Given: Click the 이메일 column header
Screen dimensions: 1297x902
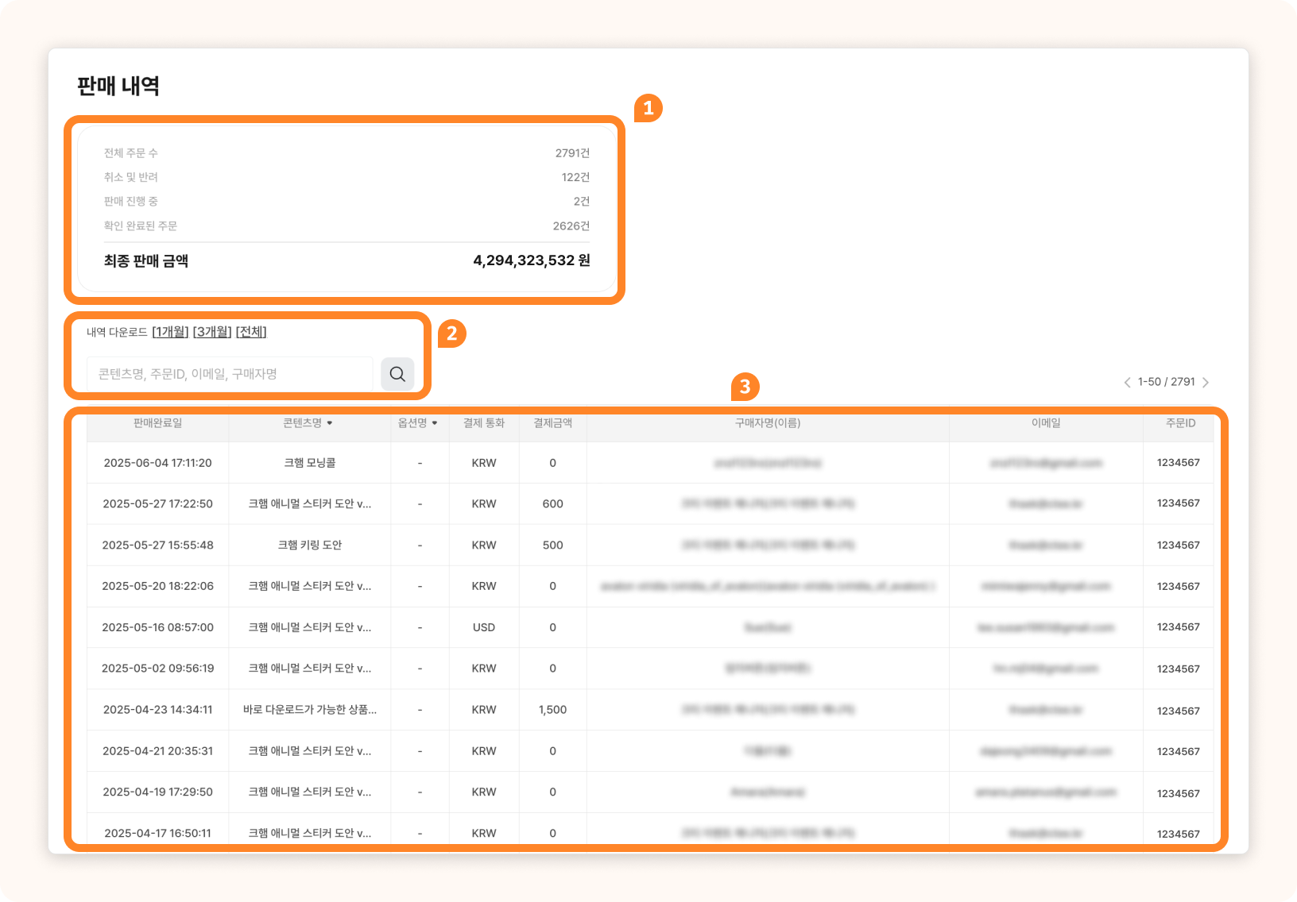Looking at the screenshot, I should 1046,423.
